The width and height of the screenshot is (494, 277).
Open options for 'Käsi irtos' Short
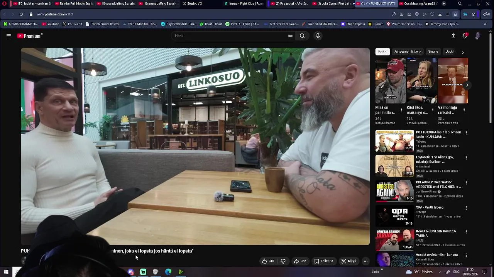coord(433,110)
